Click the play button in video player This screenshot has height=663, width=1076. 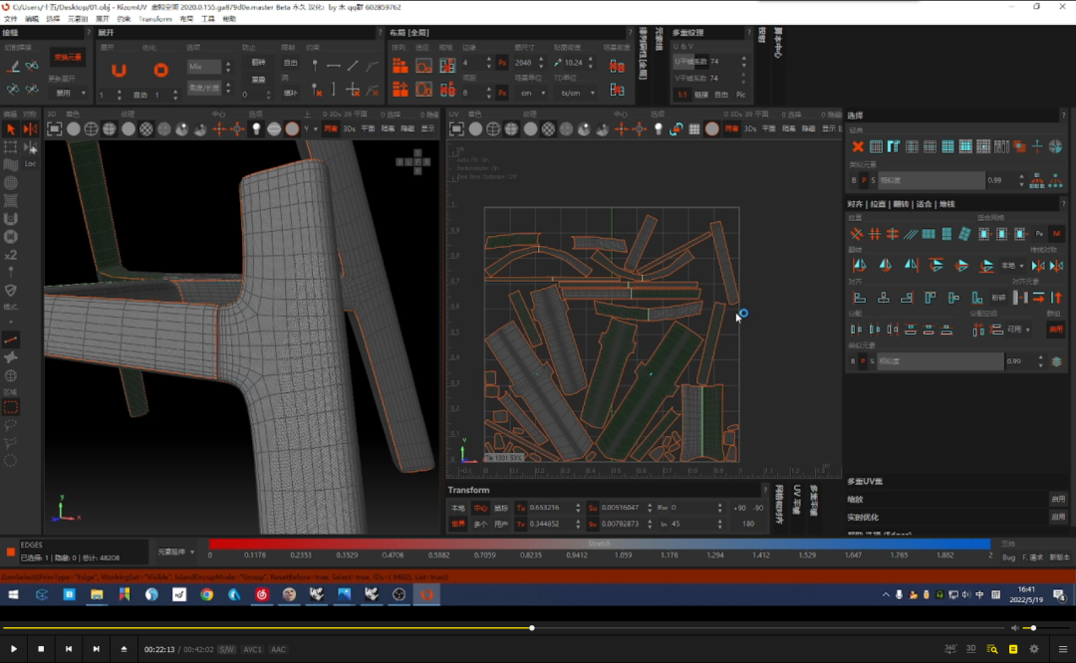point(14,649)
